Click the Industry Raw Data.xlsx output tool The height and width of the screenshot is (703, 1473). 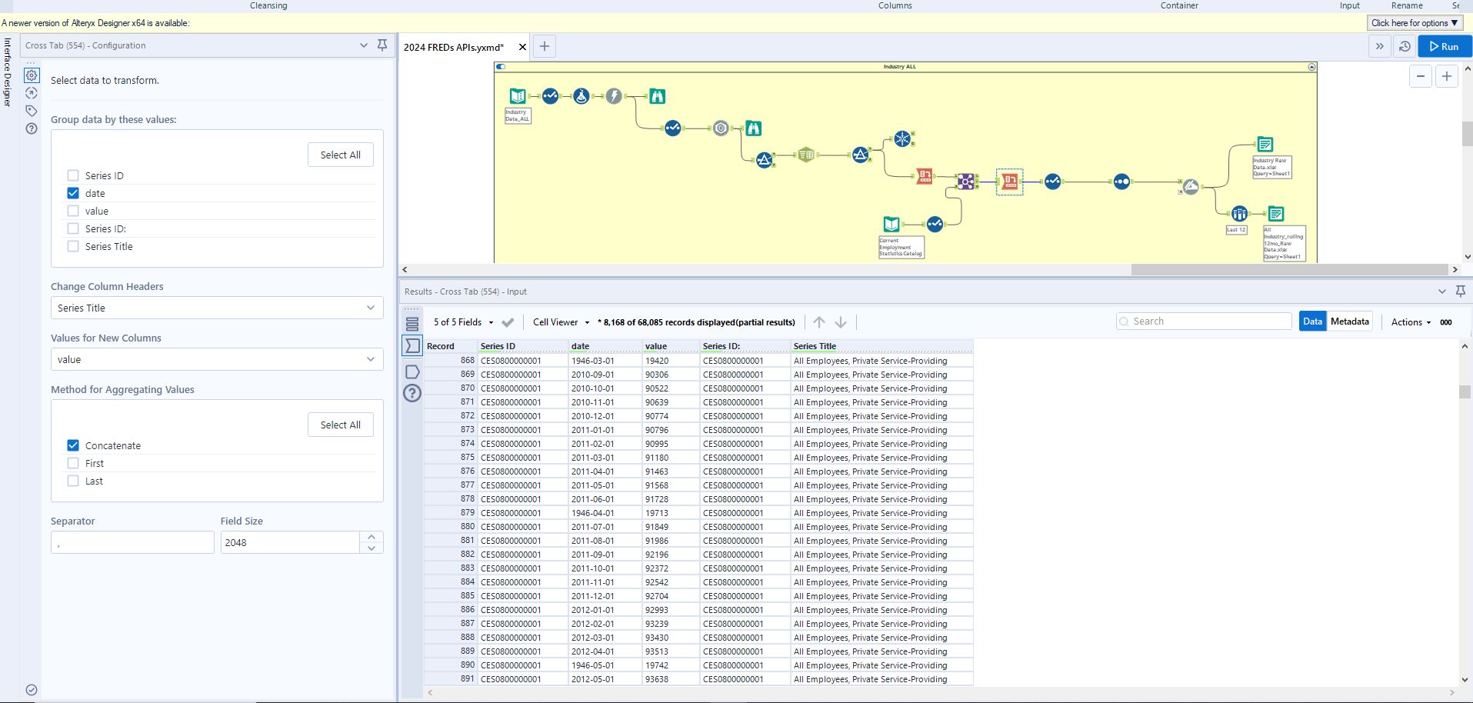pyautogui.click(x=1264, y=144)
